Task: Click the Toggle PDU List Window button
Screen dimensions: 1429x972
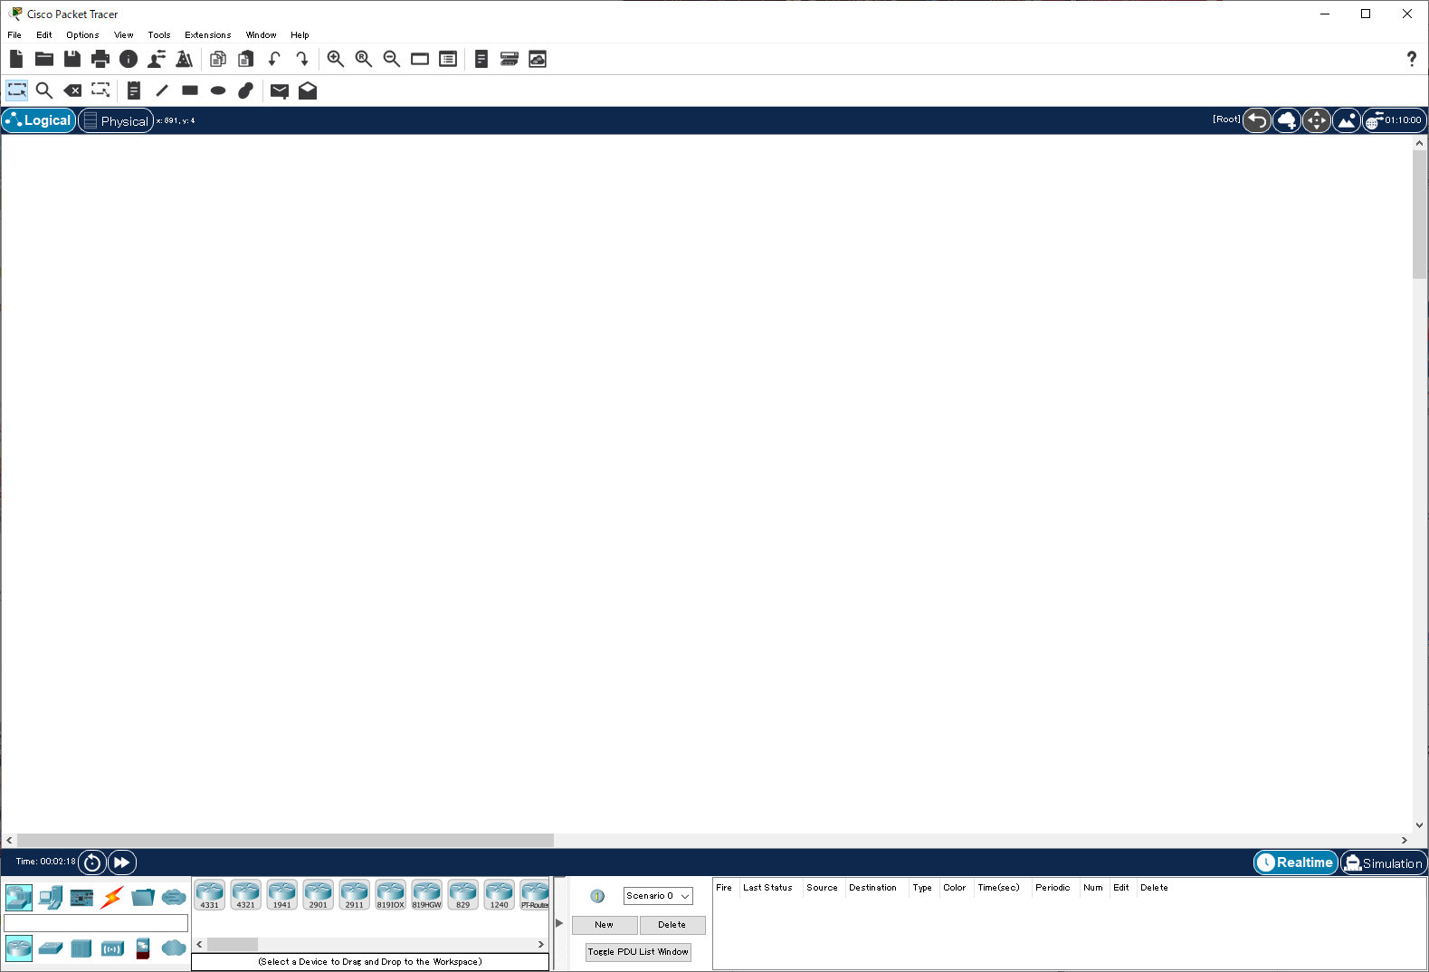Action: (x=638, y=952)
